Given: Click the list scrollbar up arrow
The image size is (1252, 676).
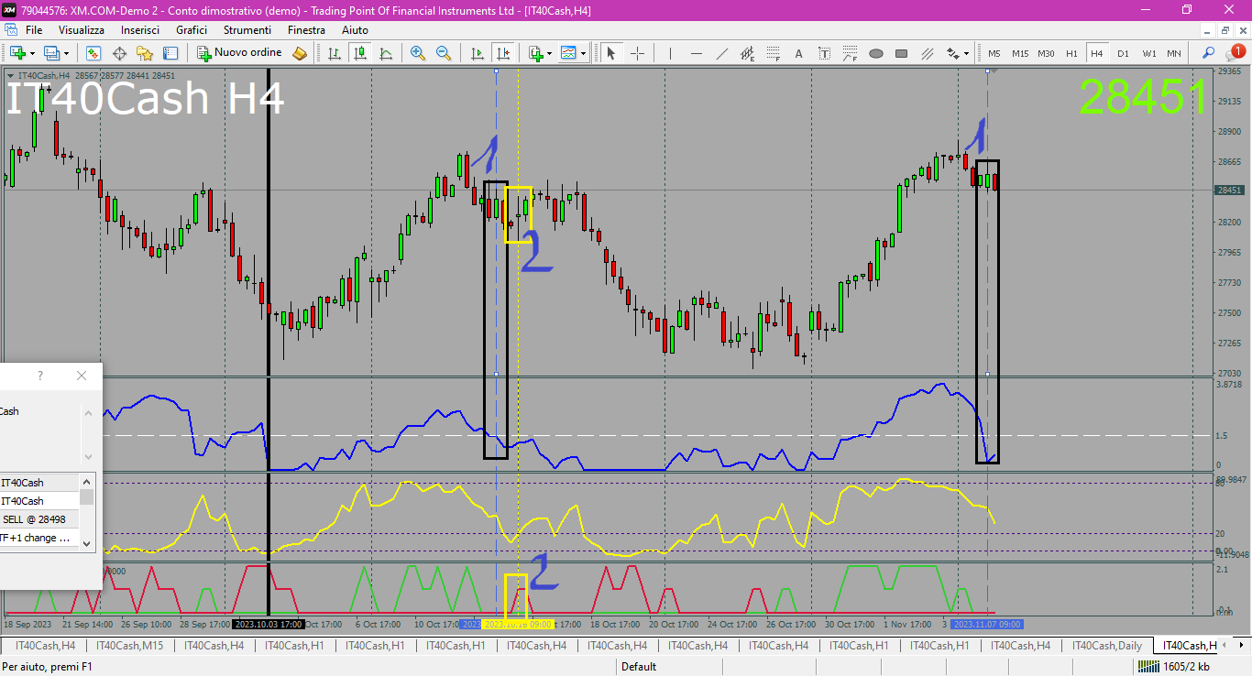Looking at the screenshot, I should (87, 480).
